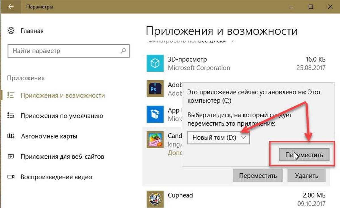Screen dimensions: 340x208
Task: Click the back arrow in title bar
Action: point(11,7)
